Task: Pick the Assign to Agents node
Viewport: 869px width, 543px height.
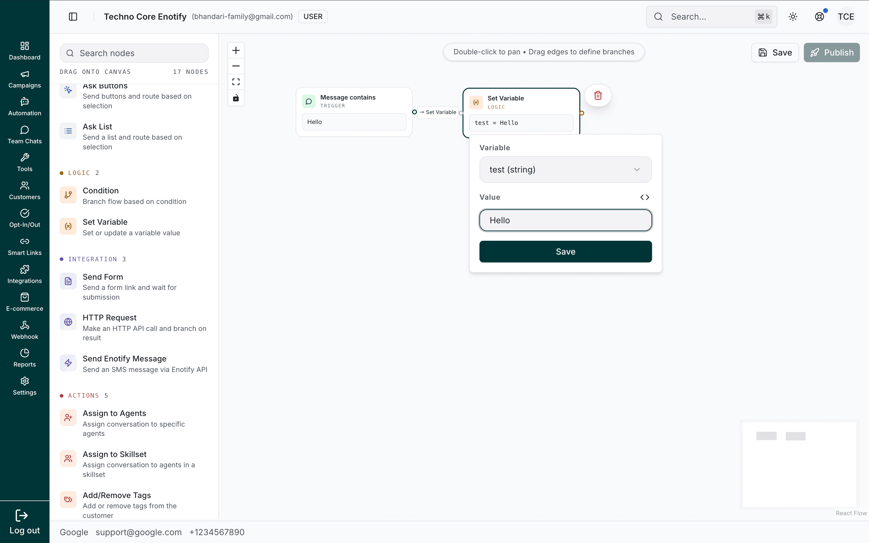Action: 134,423
